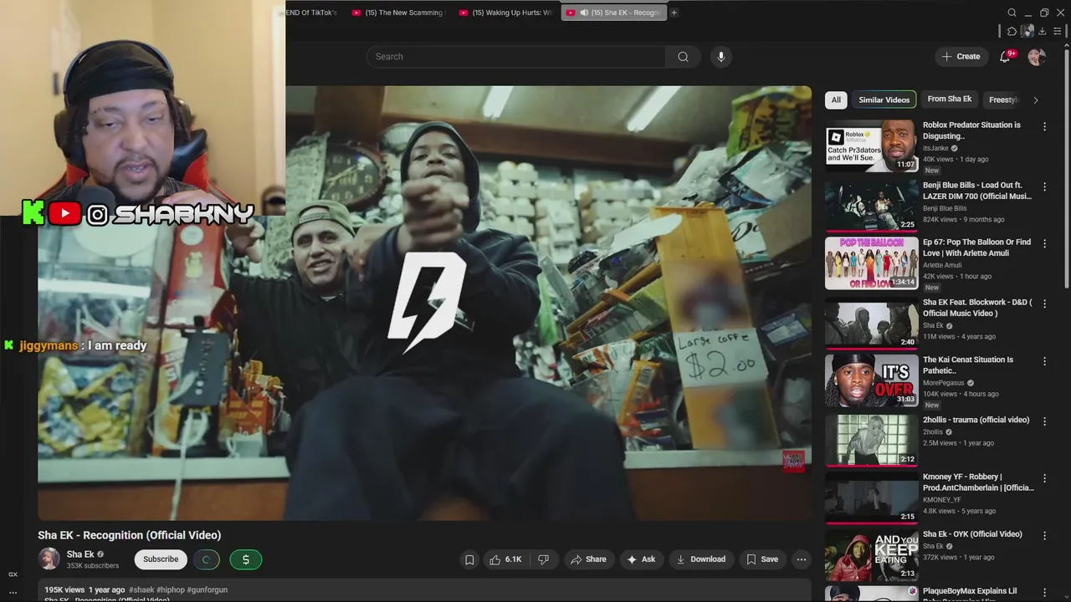Open options for Sha EK D&D video

click(x=1044, y=304)
